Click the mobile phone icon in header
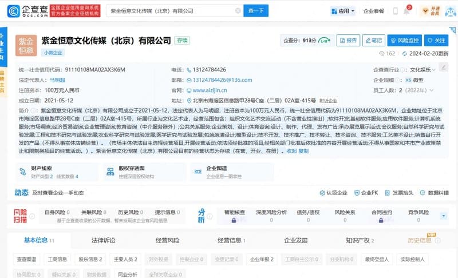This screenshot has width=458, height=278. pos(395,11)
